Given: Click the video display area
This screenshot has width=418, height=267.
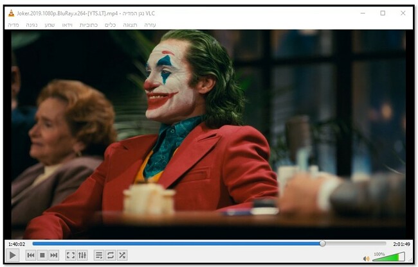Looking at the screenshot, I should 208,134.
